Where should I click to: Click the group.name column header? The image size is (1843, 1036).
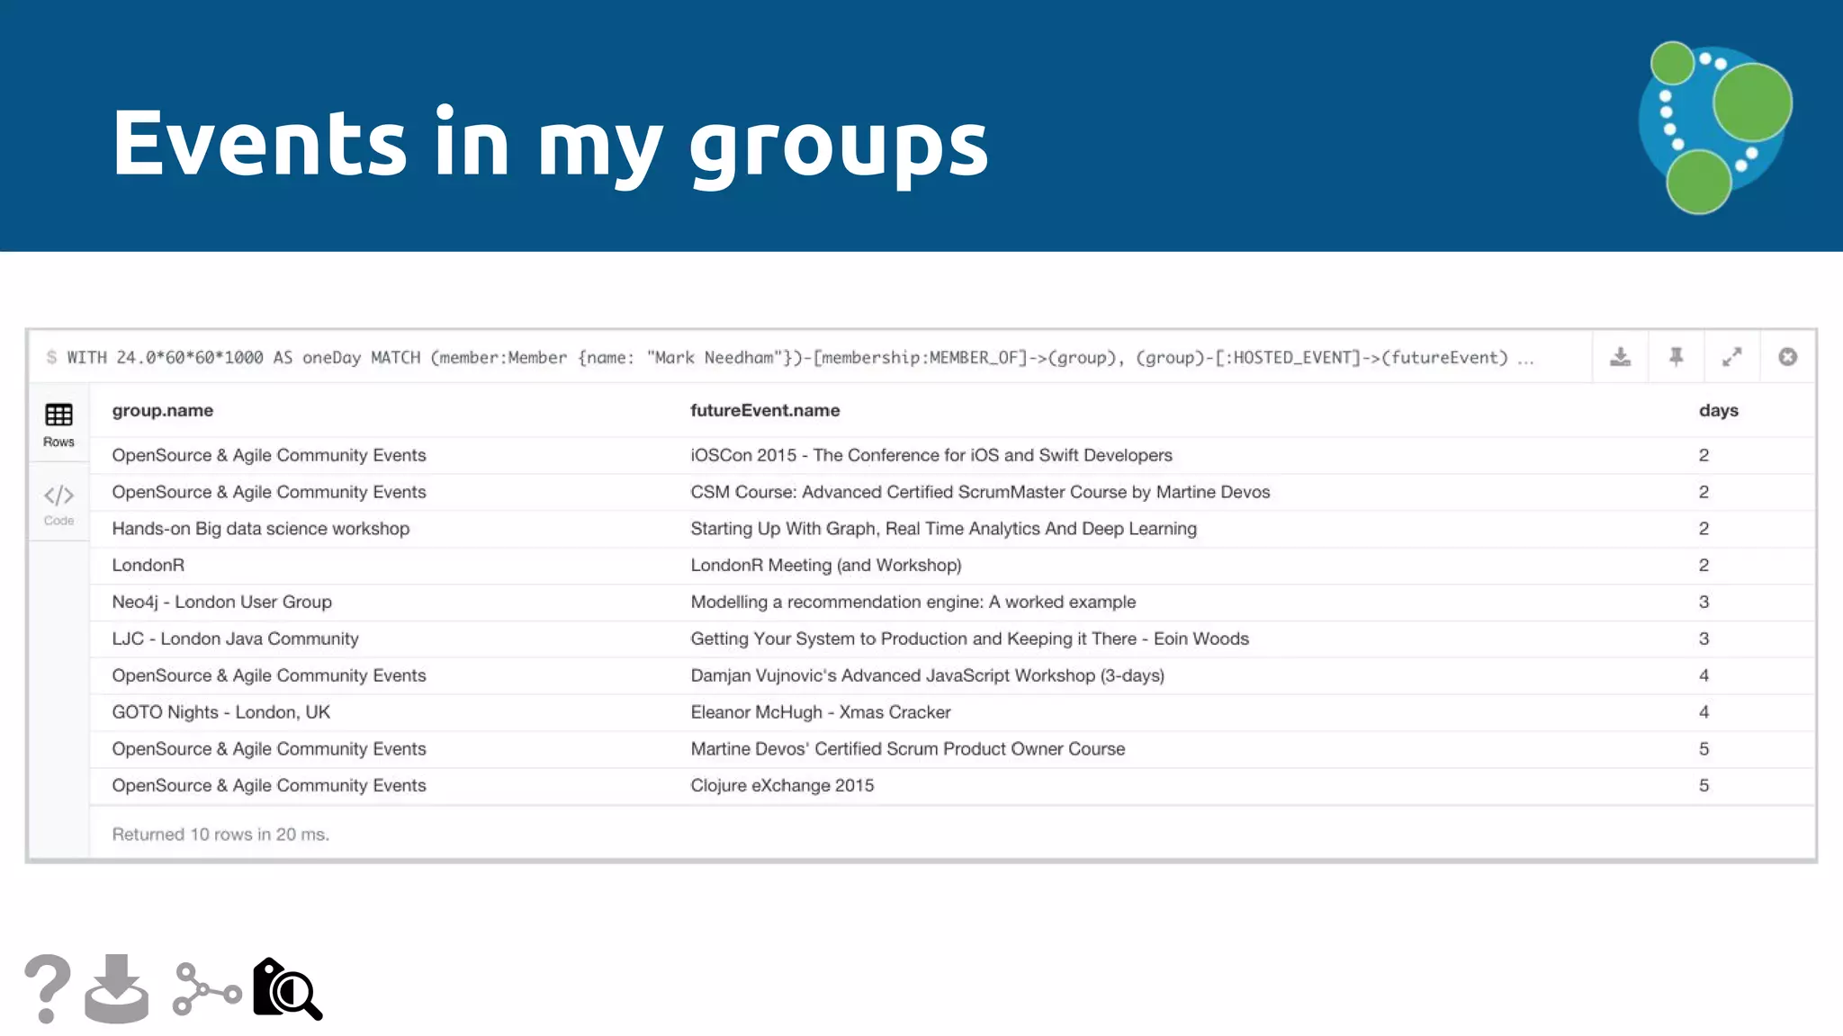[163, 410]
